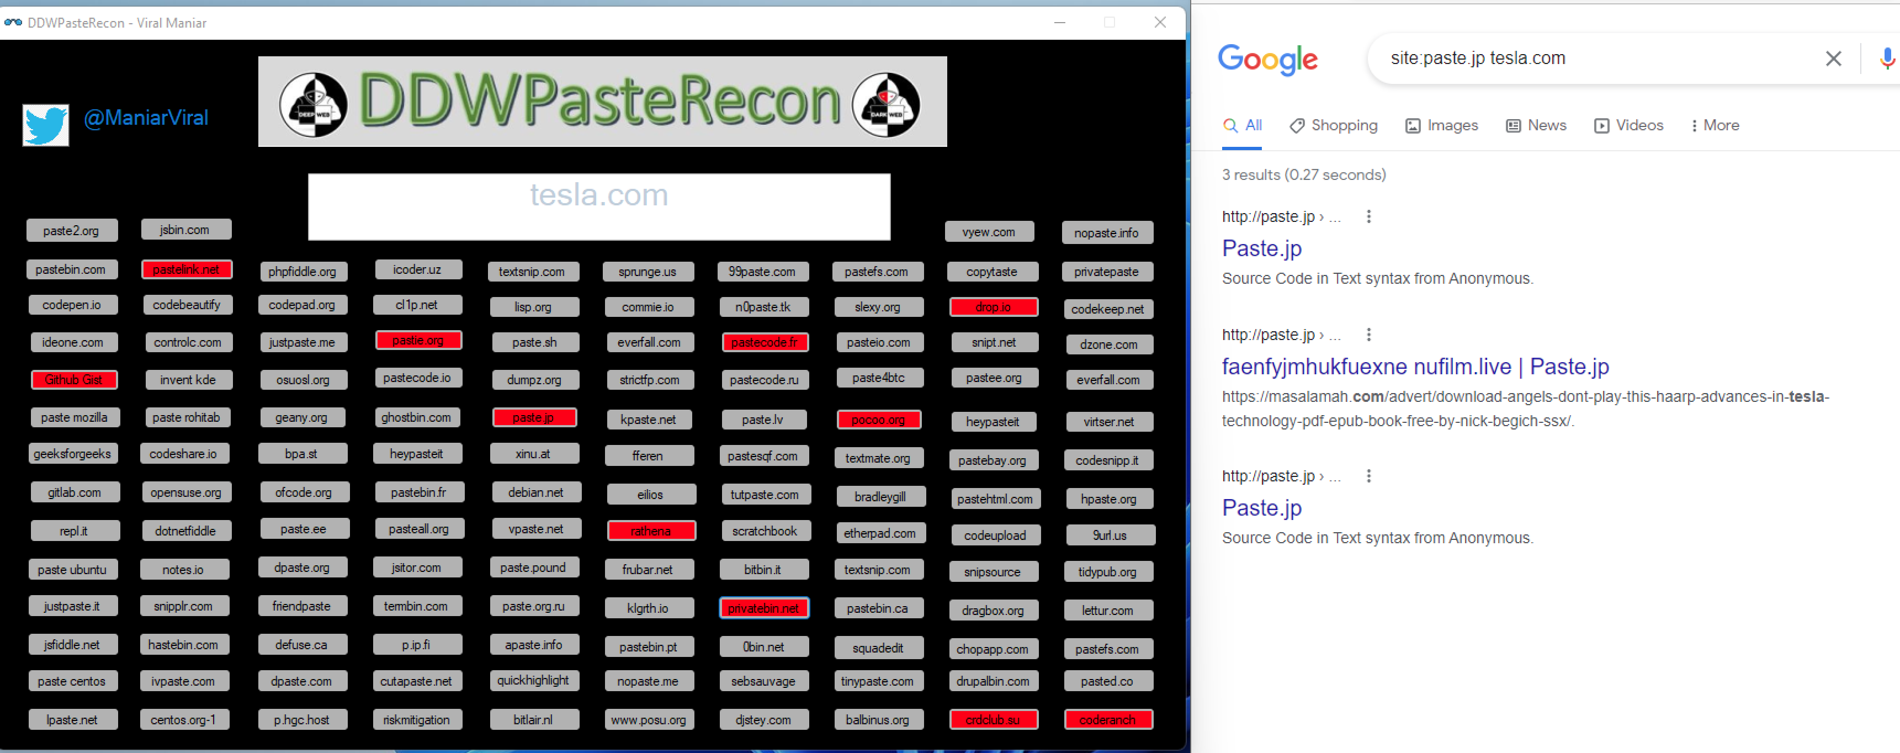Click the invent kde button

tap(188, 380)
